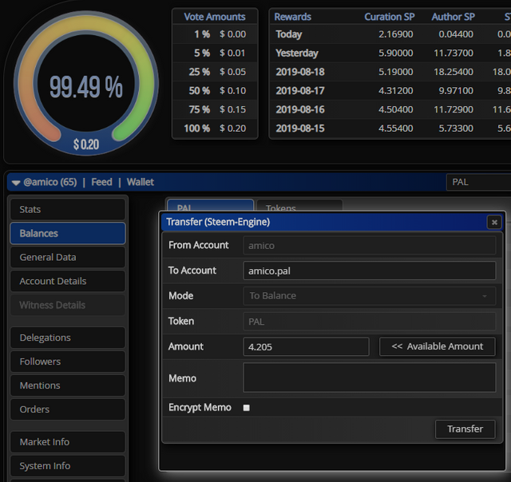Open Mentions in the sidebar
Screen dimensions: 511x482
tap(68, 385)
